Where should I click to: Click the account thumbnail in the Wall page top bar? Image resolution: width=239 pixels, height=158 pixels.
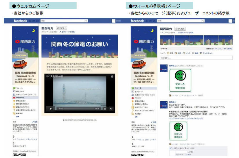click(230, 21)
